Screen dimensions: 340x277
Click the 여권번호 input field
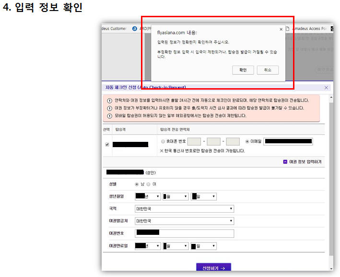(184, 233)
